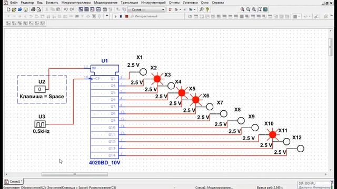Image resolution: width=337 pixels, height=189 pixels.
Task: Zoom out of the schematic
Action: [x=248, y=9]
